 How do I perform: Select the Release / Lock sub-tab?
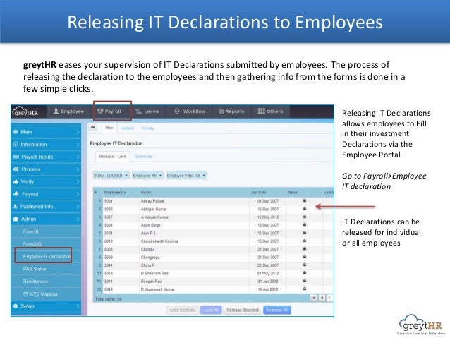[x=113, y=157]
